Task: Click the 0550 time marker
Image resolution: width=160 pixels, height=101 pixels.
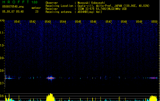Action: [x=154, y=22]
